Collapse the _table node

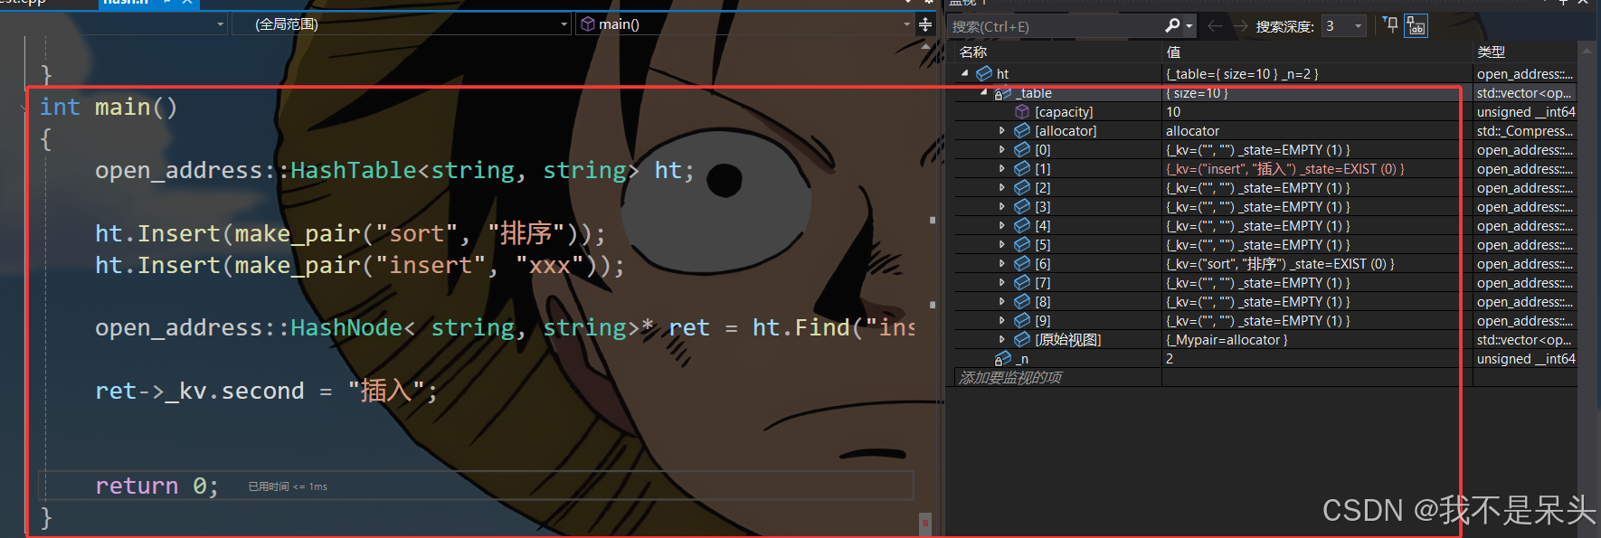983,92
